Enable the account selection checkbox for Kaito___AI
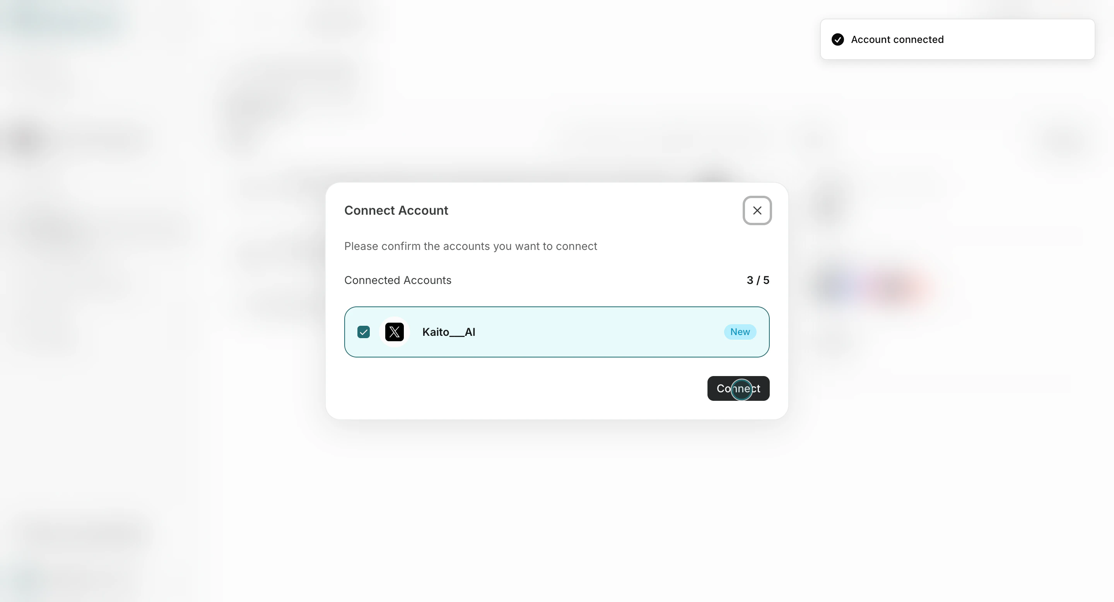The image size is (1114, 602). click(363, 332)
